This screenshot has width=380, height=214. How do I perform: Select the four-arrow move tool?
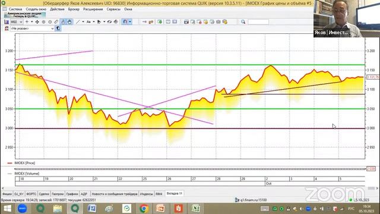pyautogui.click(x=37, y=22)
